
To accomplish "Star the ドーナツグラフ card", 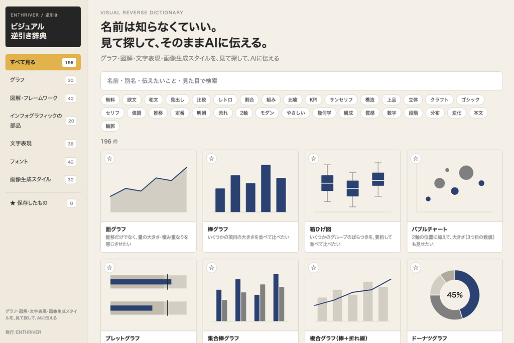I will pos(416,268).
